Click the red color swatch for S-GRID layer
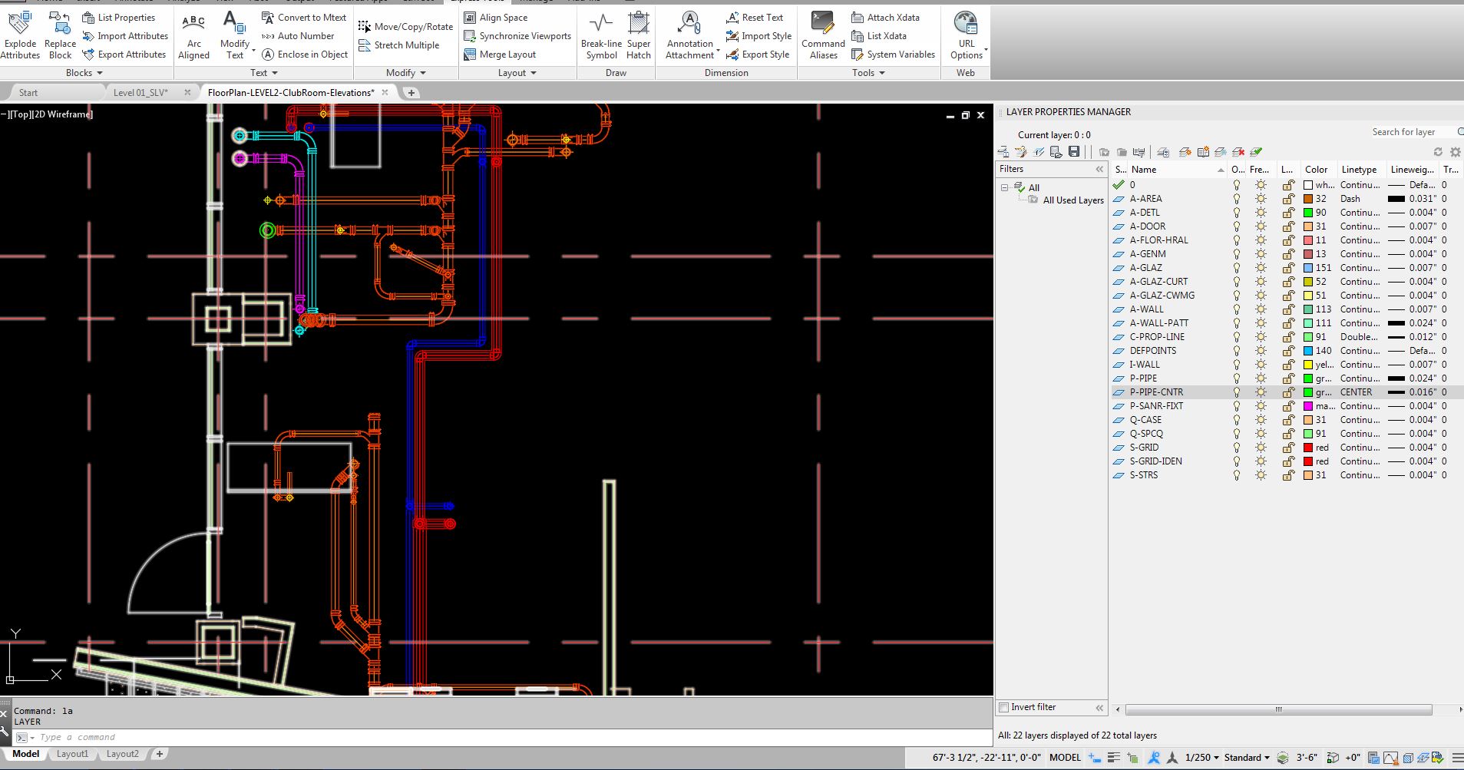 point(1308,447)
